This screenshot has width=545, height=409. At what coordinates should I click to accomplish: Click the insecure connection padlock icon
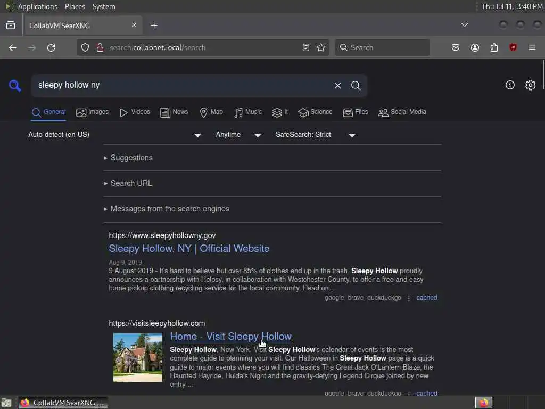[x=100, y=47]
